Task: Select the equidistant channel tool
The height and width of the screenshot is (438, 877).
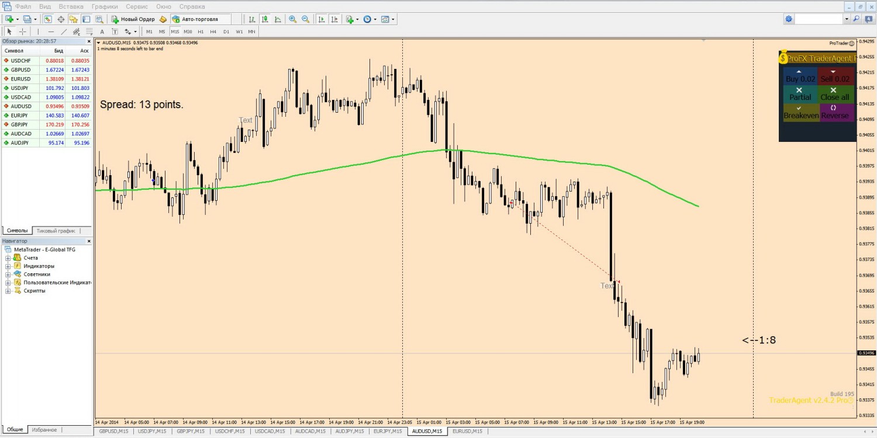Action: 76,32
